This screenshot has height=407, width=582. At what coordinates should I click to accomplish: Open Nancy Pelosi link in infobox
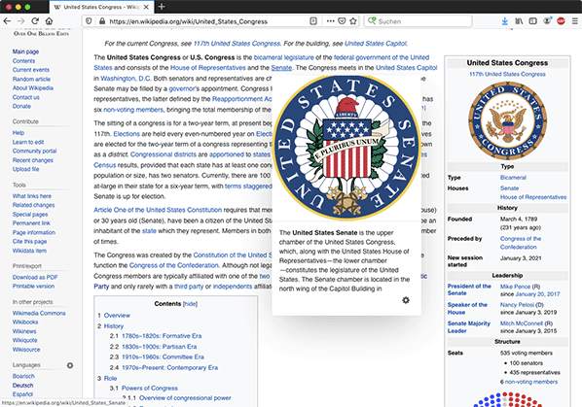[517, 305]
